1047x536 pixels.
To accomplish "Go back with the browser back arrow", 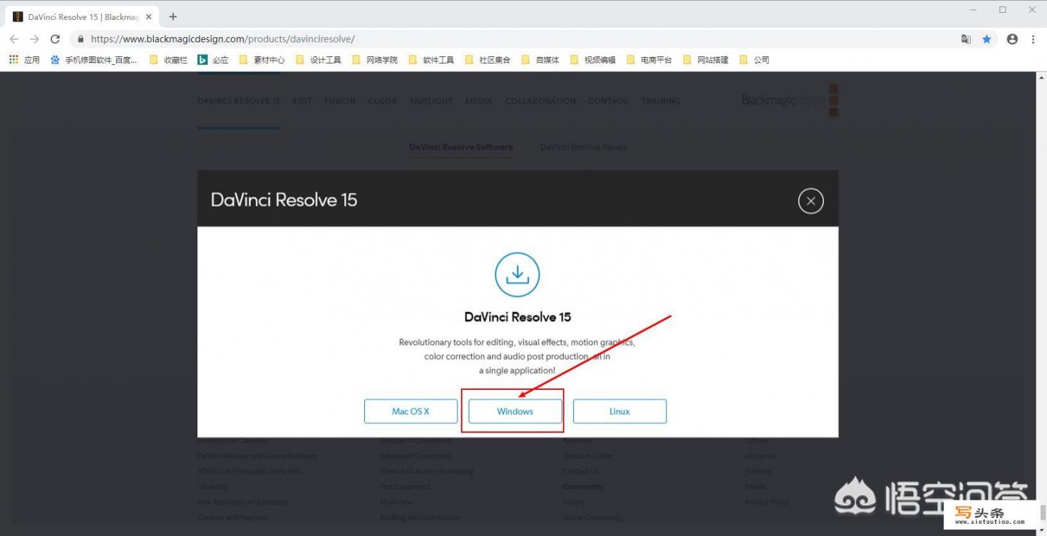I will coord(14,39).
